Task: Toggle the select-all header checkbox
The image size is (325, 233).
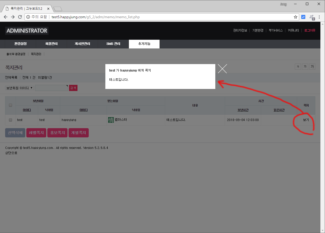Action: pos(10,105)
